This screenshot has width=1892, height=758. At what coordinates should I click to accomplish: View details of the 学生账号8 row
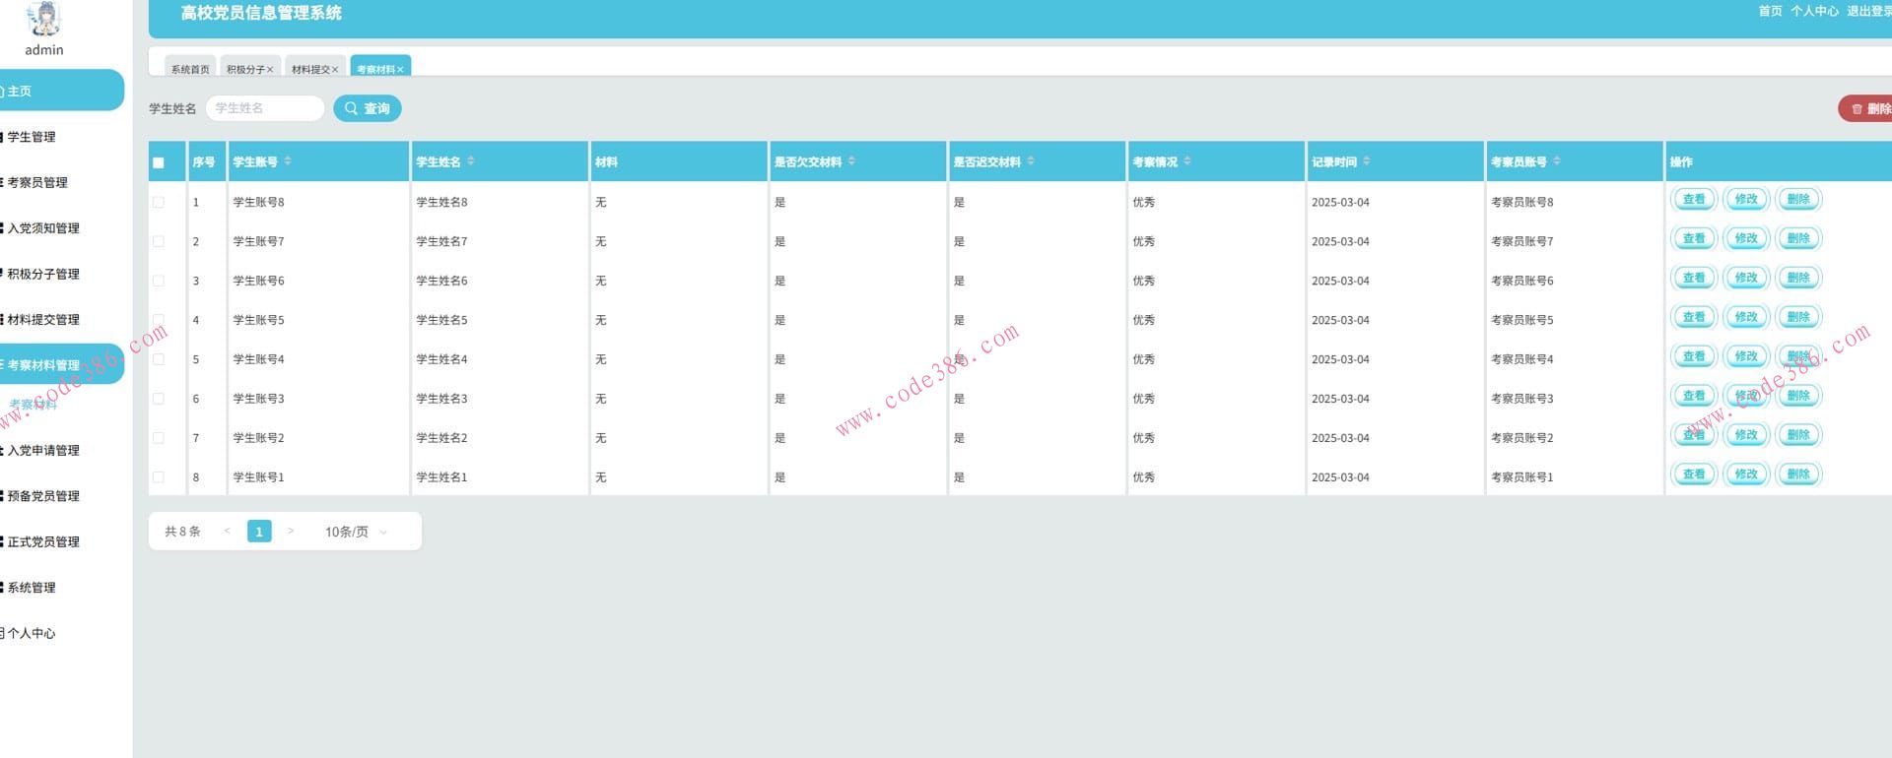[1694, 199]
